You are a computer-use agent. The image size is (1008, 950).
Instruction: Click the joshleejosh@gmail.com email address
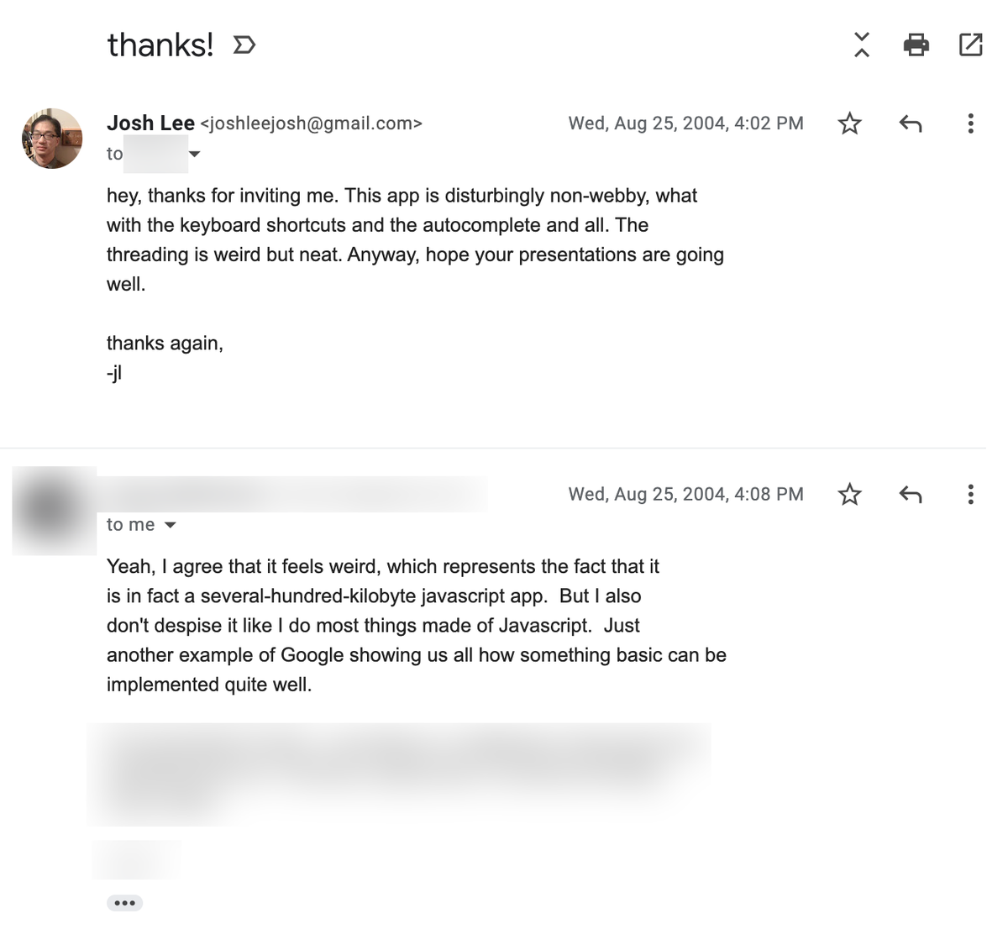311,124
